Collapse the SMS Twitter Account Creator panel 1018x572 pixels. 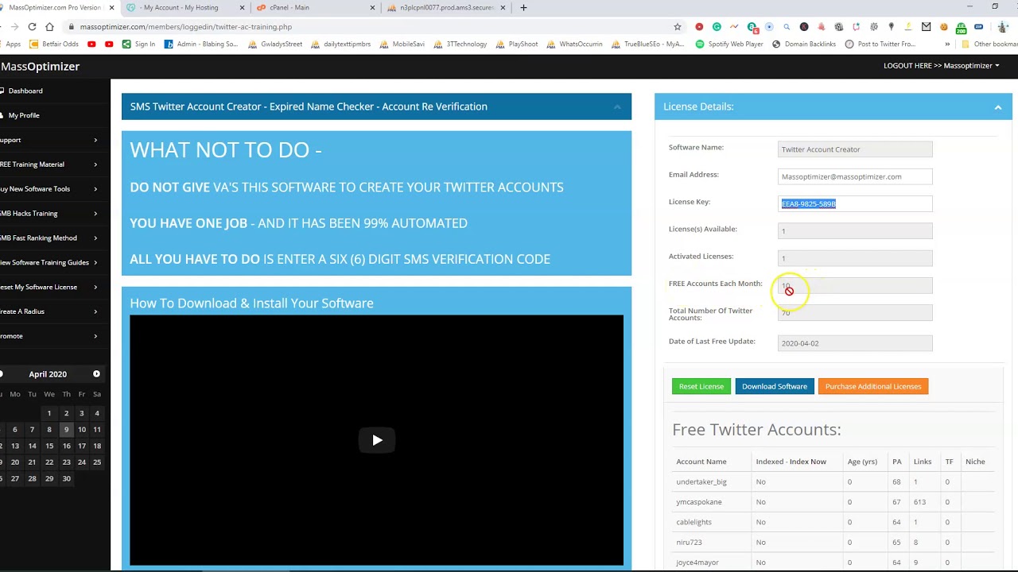tap(617, 106)
